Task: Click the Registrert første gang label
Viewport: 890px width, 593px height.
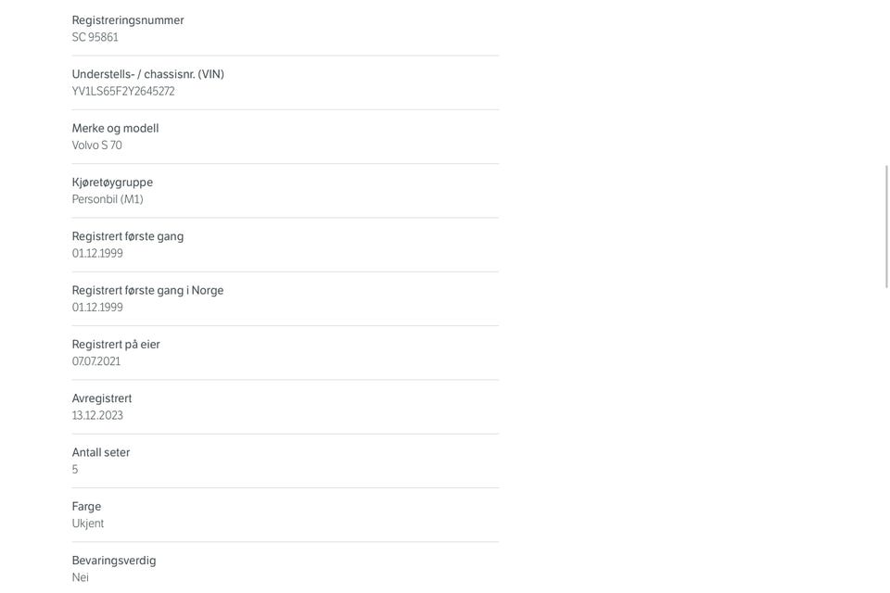Action: pyautogui.click(x=128, y=236)
